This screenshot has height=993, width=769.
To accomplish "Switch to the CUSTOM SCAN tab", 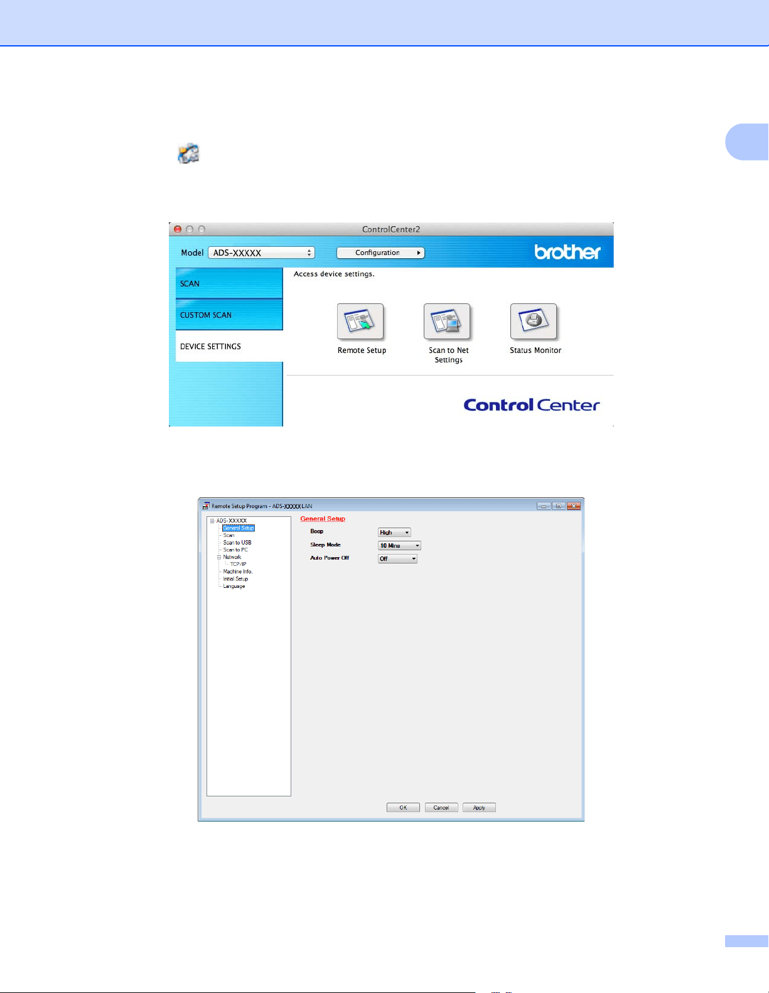I will [229, 315].
